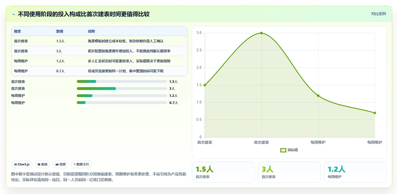Click the 对比矩阵 label in header
Image resolution: width=398 pixels, height=194 pixels.
point(379,14)
